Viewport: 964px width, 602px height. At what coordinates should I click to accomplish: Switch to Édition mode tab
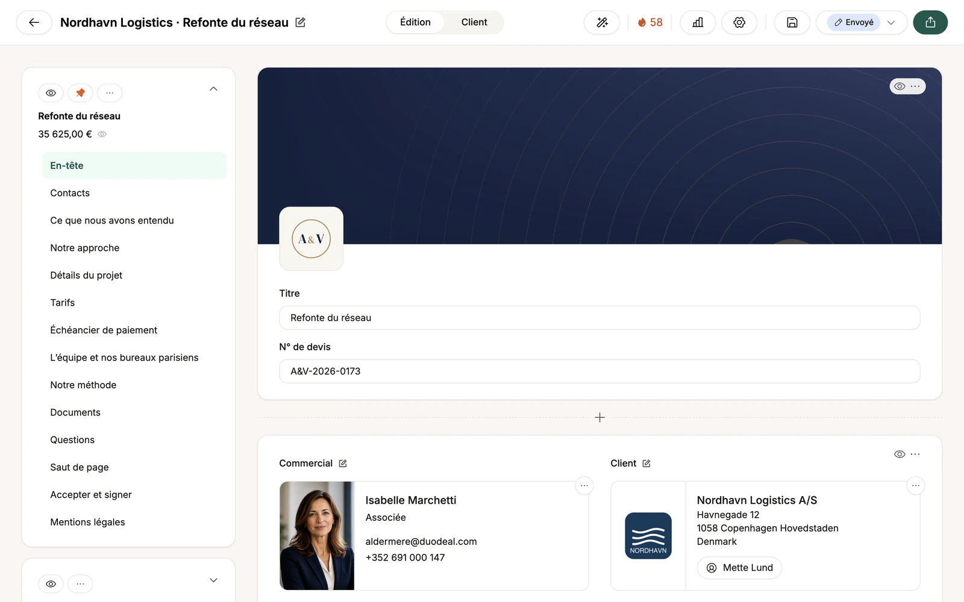(415, 22)
